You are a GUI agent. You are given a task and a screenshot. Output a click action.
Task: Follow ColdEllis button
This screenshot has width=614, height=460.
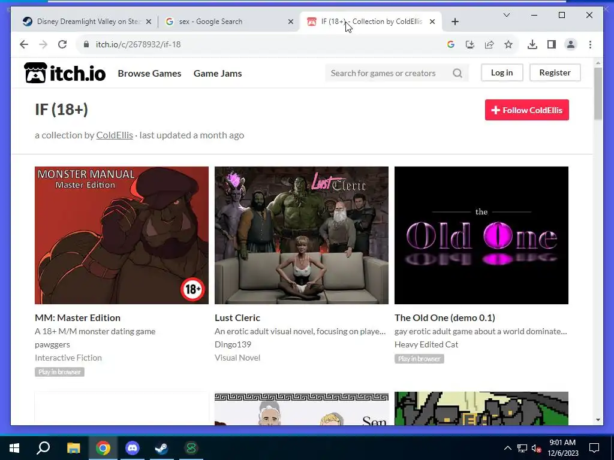point(526,110)
